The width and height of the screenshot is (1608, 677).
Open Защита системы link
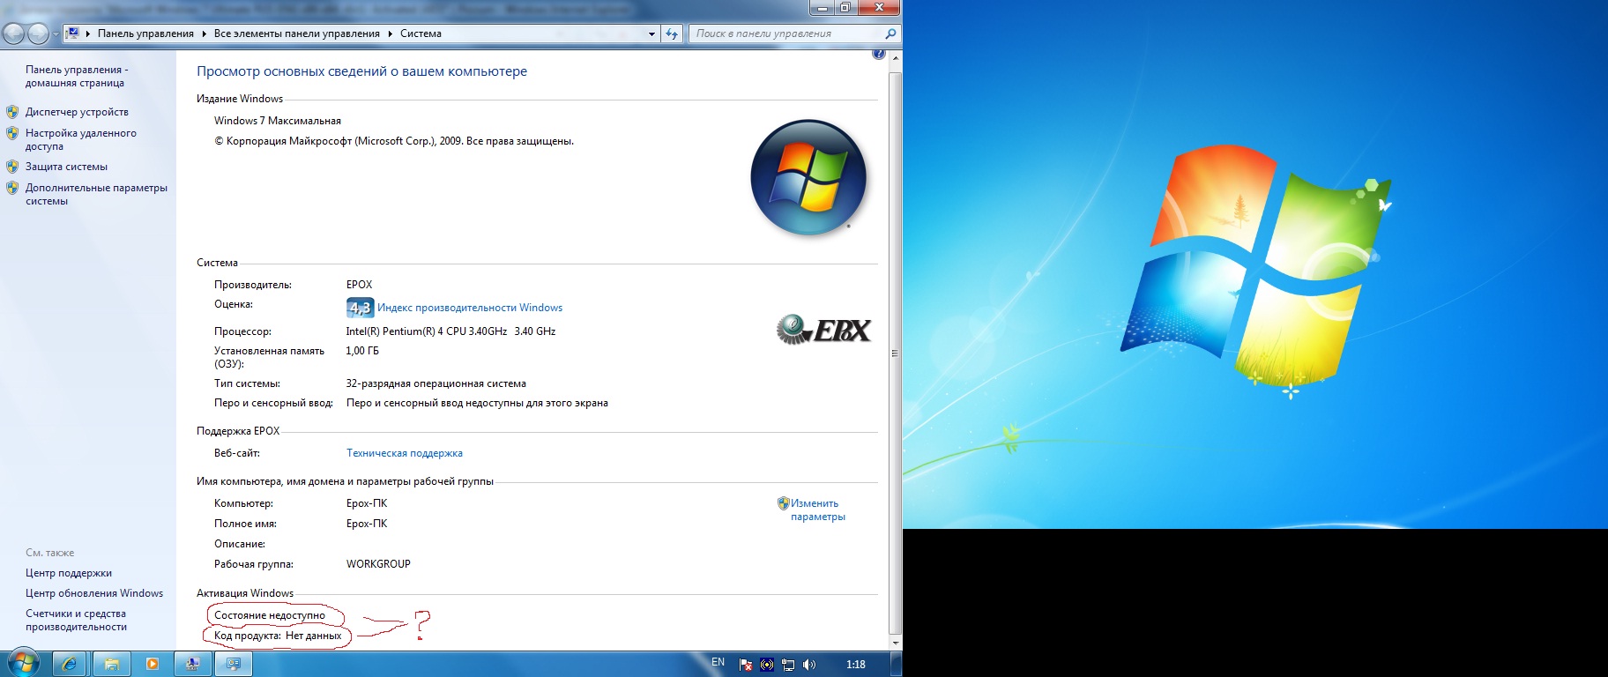[x=66, y=167]
